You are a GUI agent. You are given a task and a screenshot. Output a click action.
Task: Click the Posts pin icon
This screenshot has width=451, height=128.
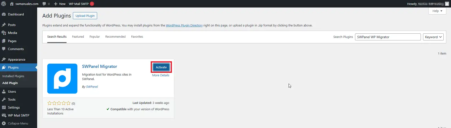coord(4,25)
